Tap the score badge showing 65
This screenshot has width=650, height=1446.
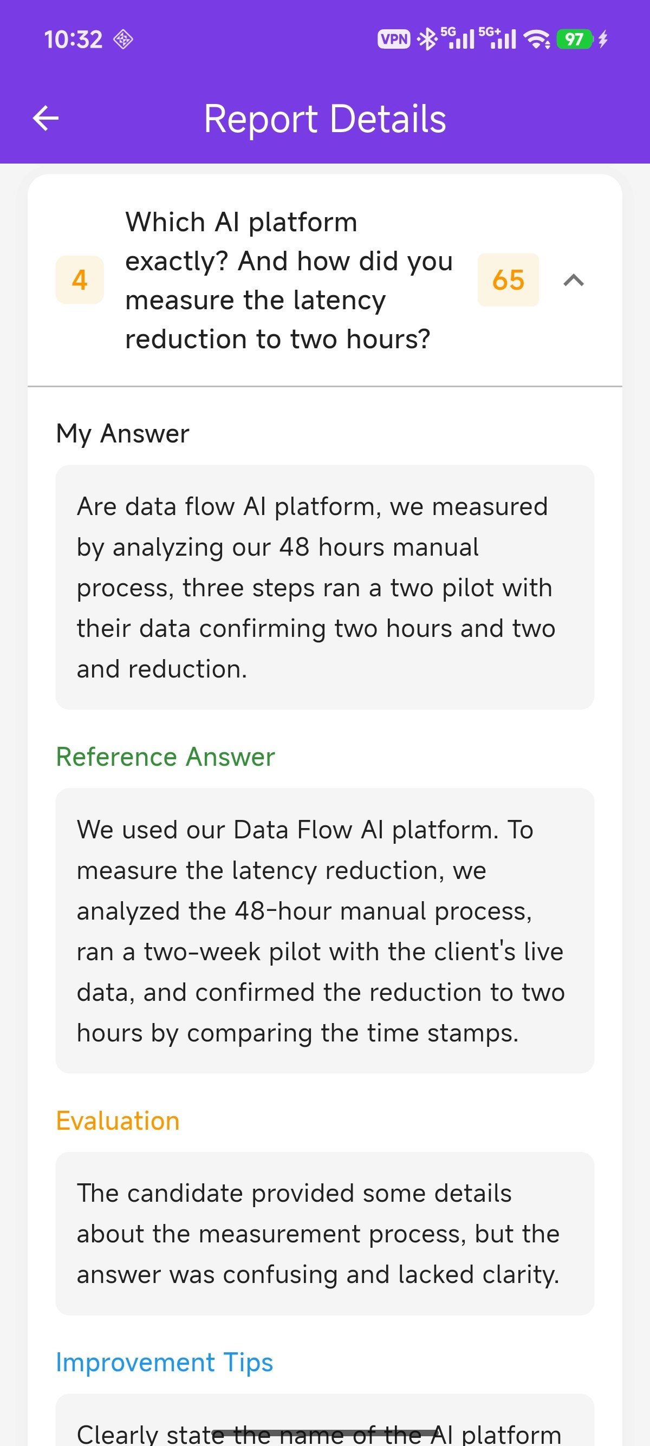coord(508,279)
